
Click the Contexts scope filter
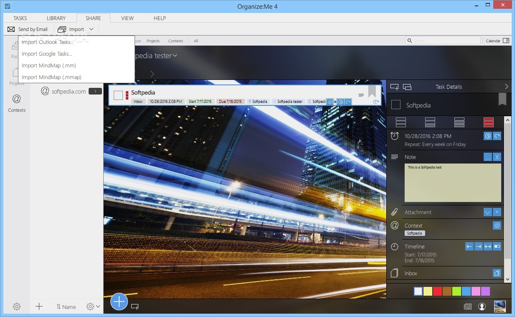click(176, 41)
